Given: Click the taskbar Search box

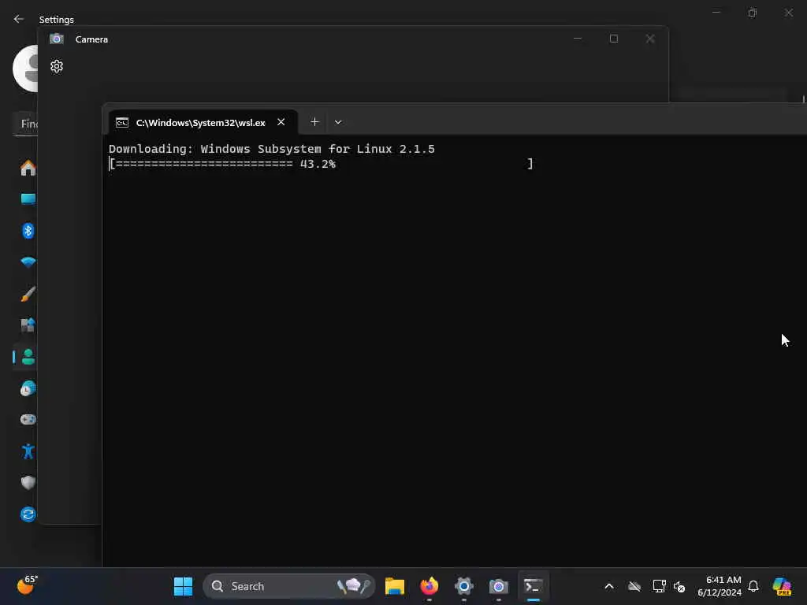Looking at the screenshot, I should click(x=288, y=586).
